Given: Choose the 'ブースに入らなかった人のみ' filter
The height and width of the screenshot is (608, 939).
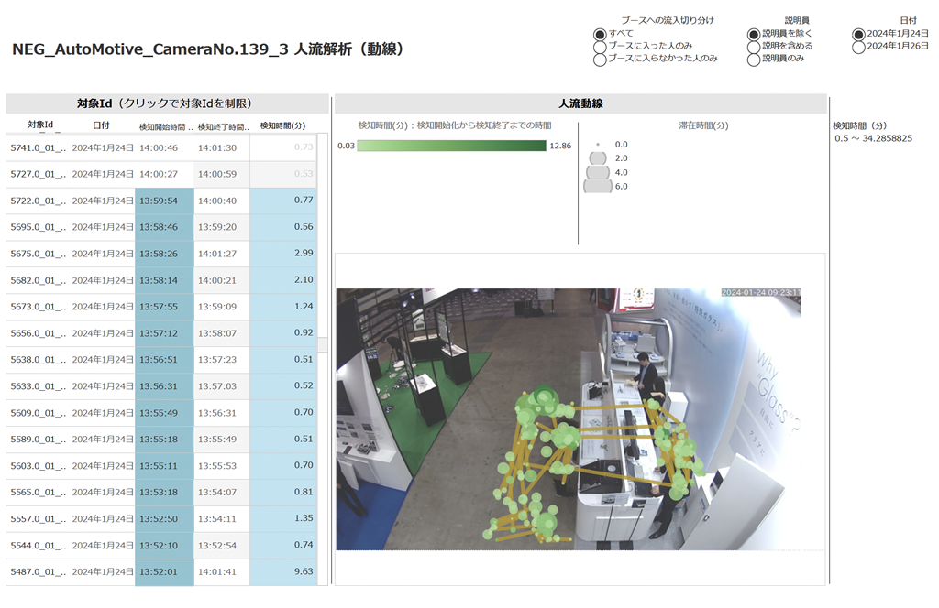Looking at the screenshot, I should [601, 60].
